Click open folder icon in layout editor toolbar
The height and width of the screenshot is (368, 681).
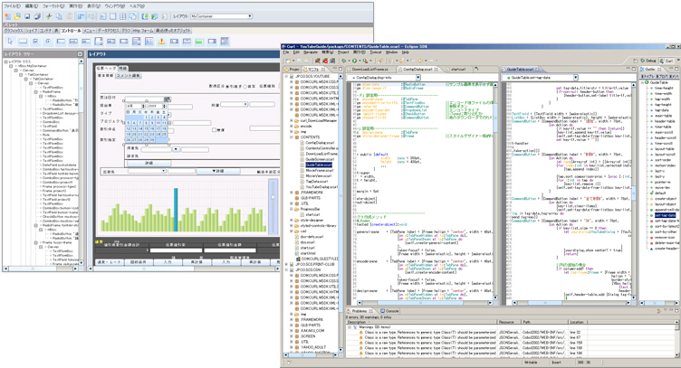coord(17,16)
